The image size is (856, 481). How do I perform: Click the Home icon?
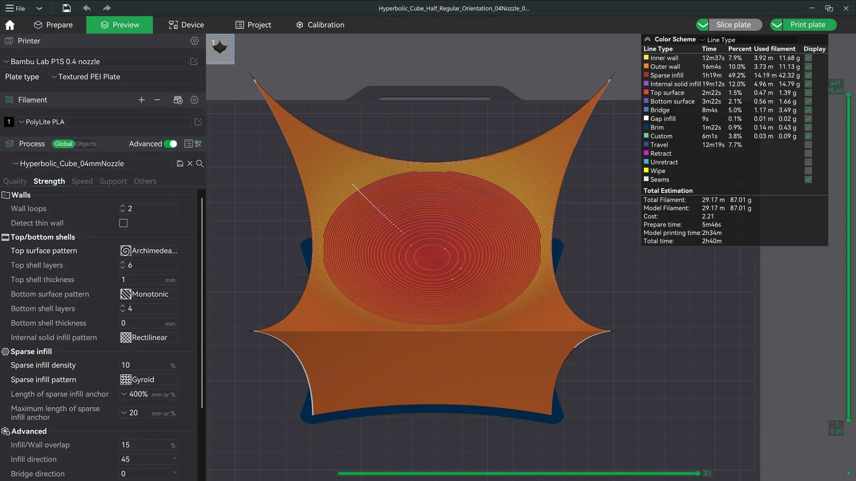pos(10,25)
